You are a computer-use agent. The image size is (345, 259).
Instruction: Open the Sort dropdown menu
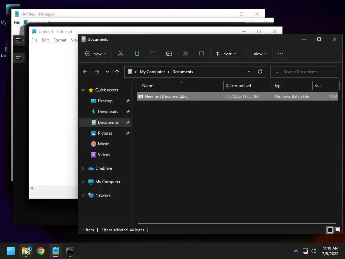[226, 54]
